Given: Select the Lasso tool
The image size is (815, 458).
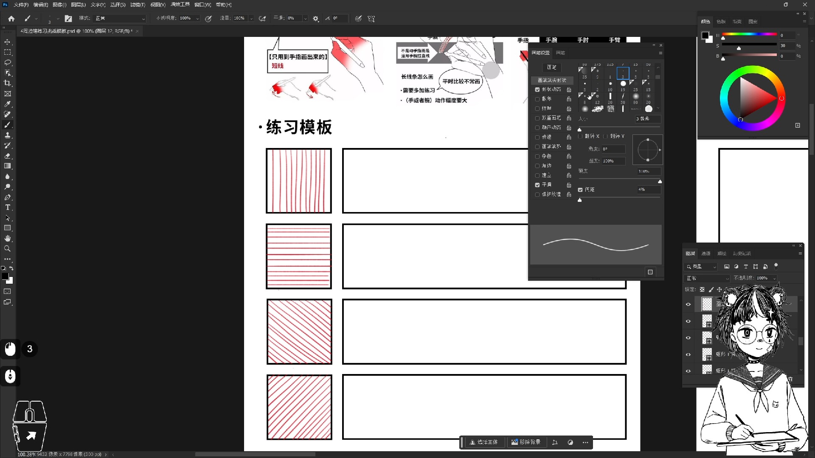Looking at the screenshot, I should pos(7,62).
